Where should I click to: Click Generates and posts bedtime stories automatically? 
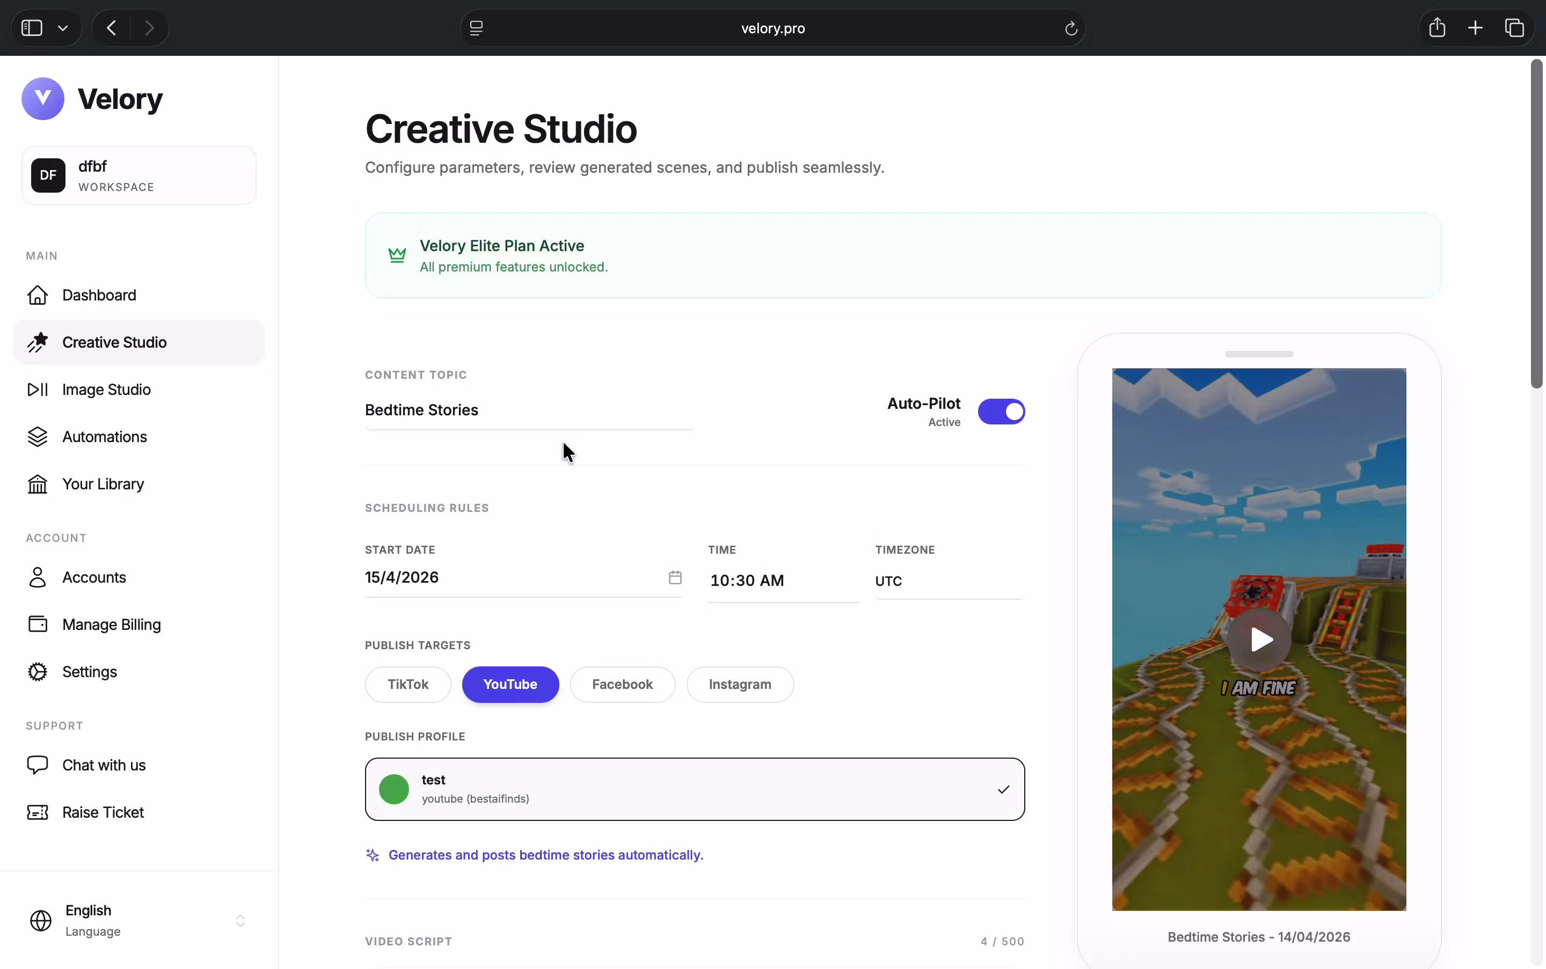[x=546, y=855]
